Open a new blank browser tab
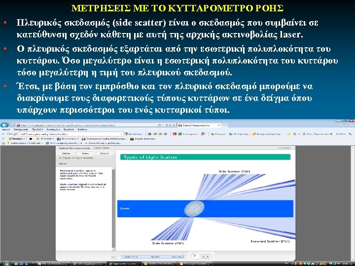Viewport: 355px width, 266px height. [224, 125]
